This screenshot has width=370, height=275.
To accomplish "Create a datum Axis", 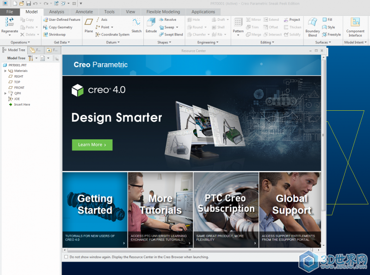I will coord(101,19).
